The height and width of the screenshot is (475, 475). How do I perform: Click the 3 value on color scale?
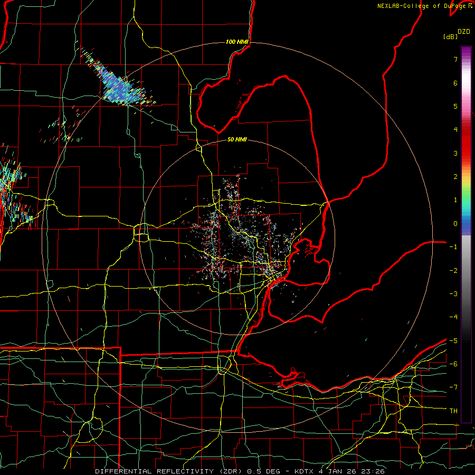click(x=455, y=153)
